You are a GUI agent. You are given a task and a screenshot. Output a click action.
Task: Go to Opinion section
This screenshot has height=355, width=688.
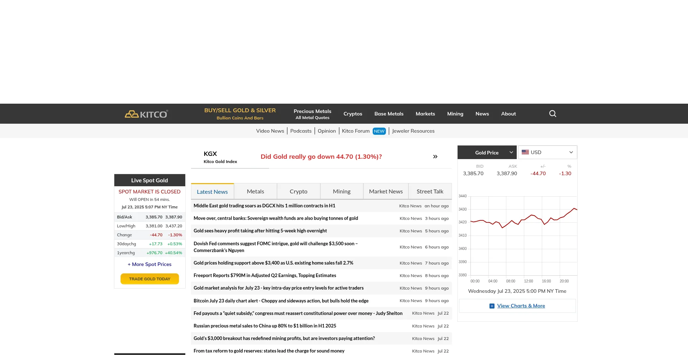(327, 131)
